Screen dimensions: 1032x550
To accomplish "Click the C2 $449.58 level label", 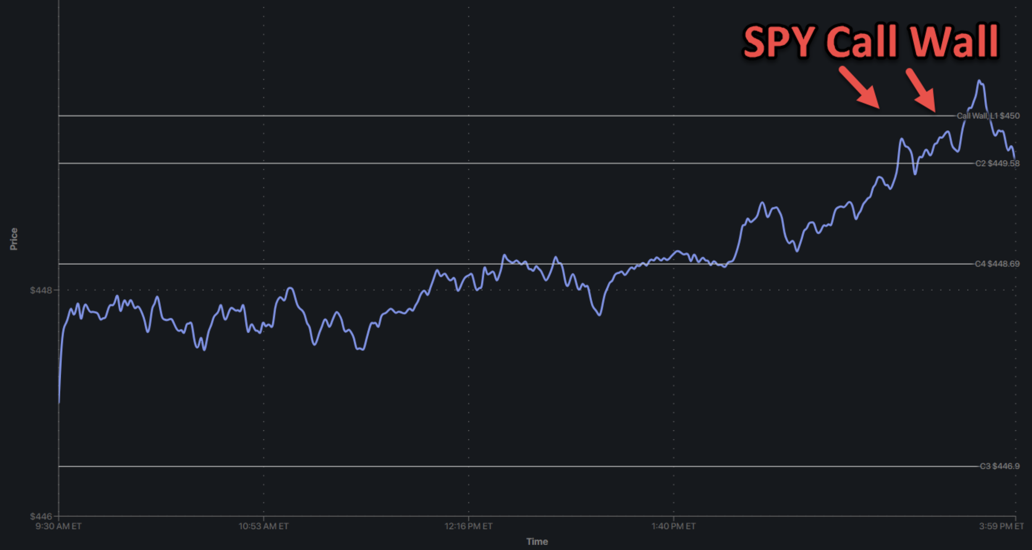I will click(997, 163).
